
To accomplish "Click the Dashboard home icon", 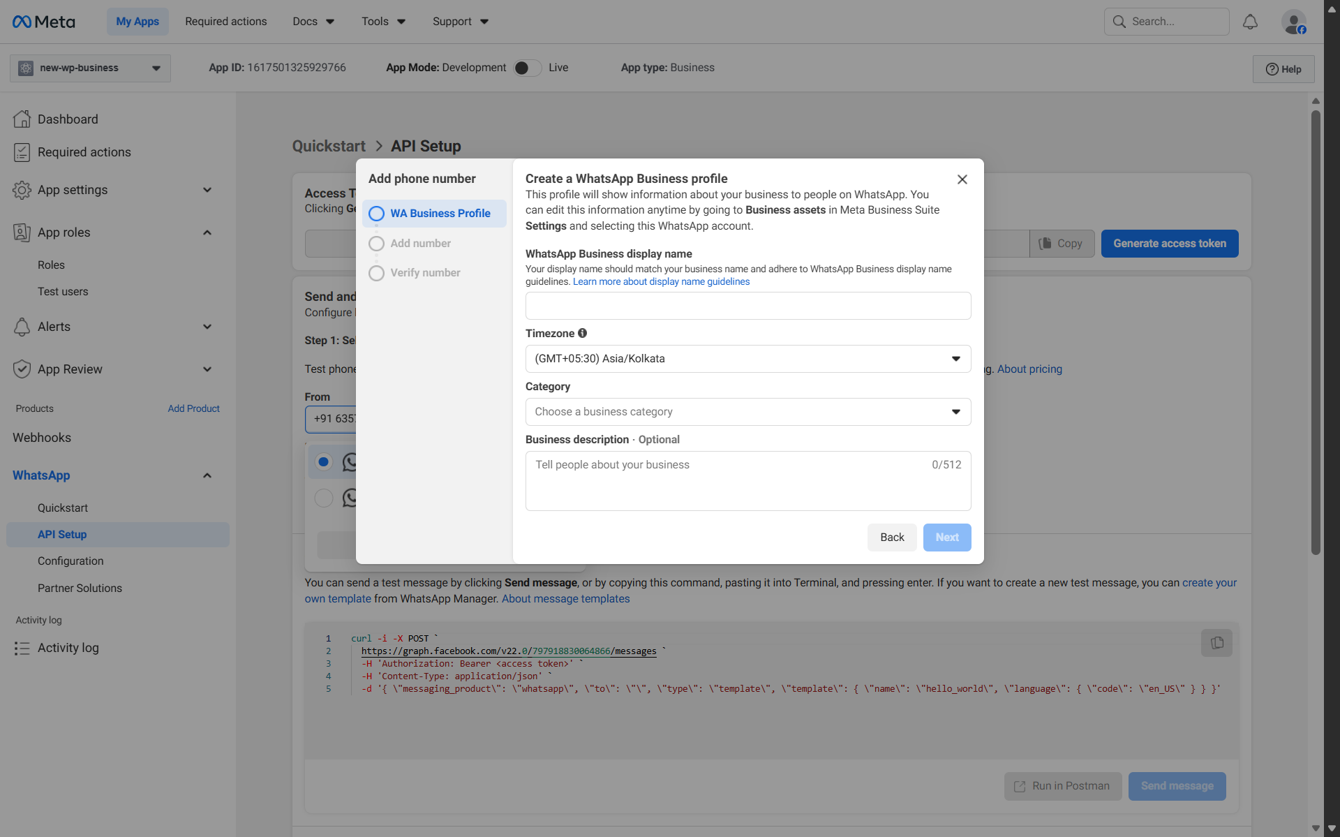I will coord(22,119).
